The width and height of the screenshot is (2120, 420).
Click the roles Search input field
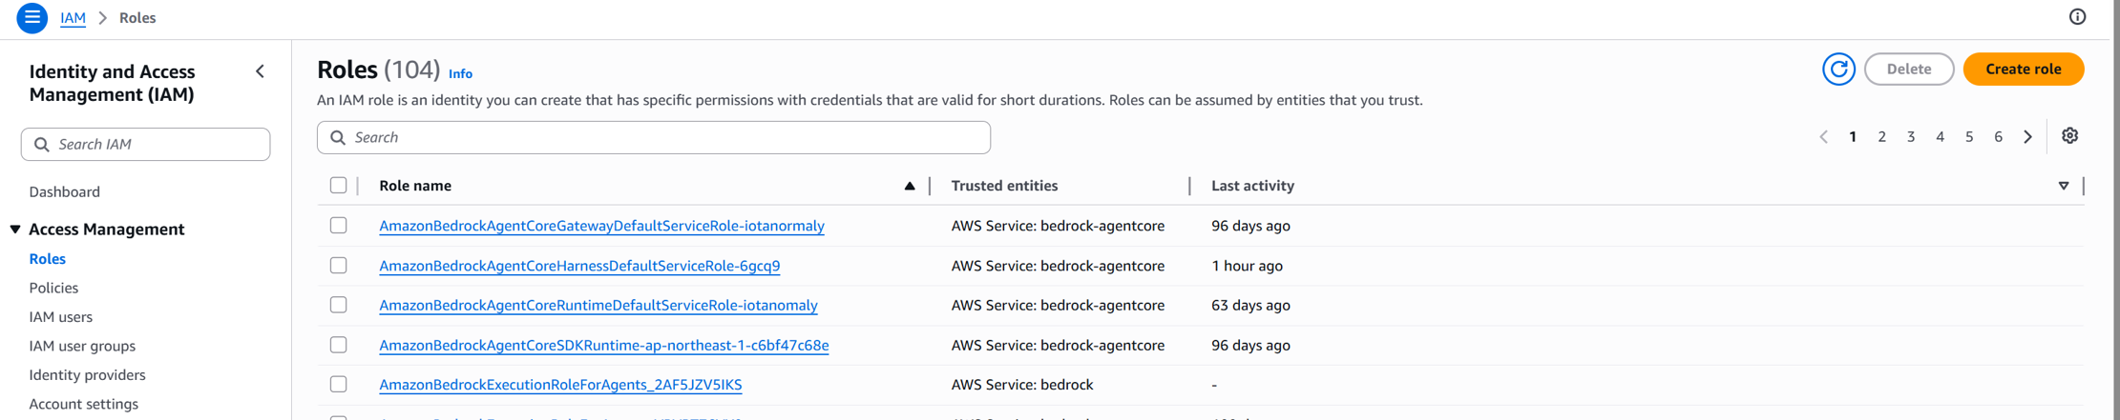[x=654, y=138]
